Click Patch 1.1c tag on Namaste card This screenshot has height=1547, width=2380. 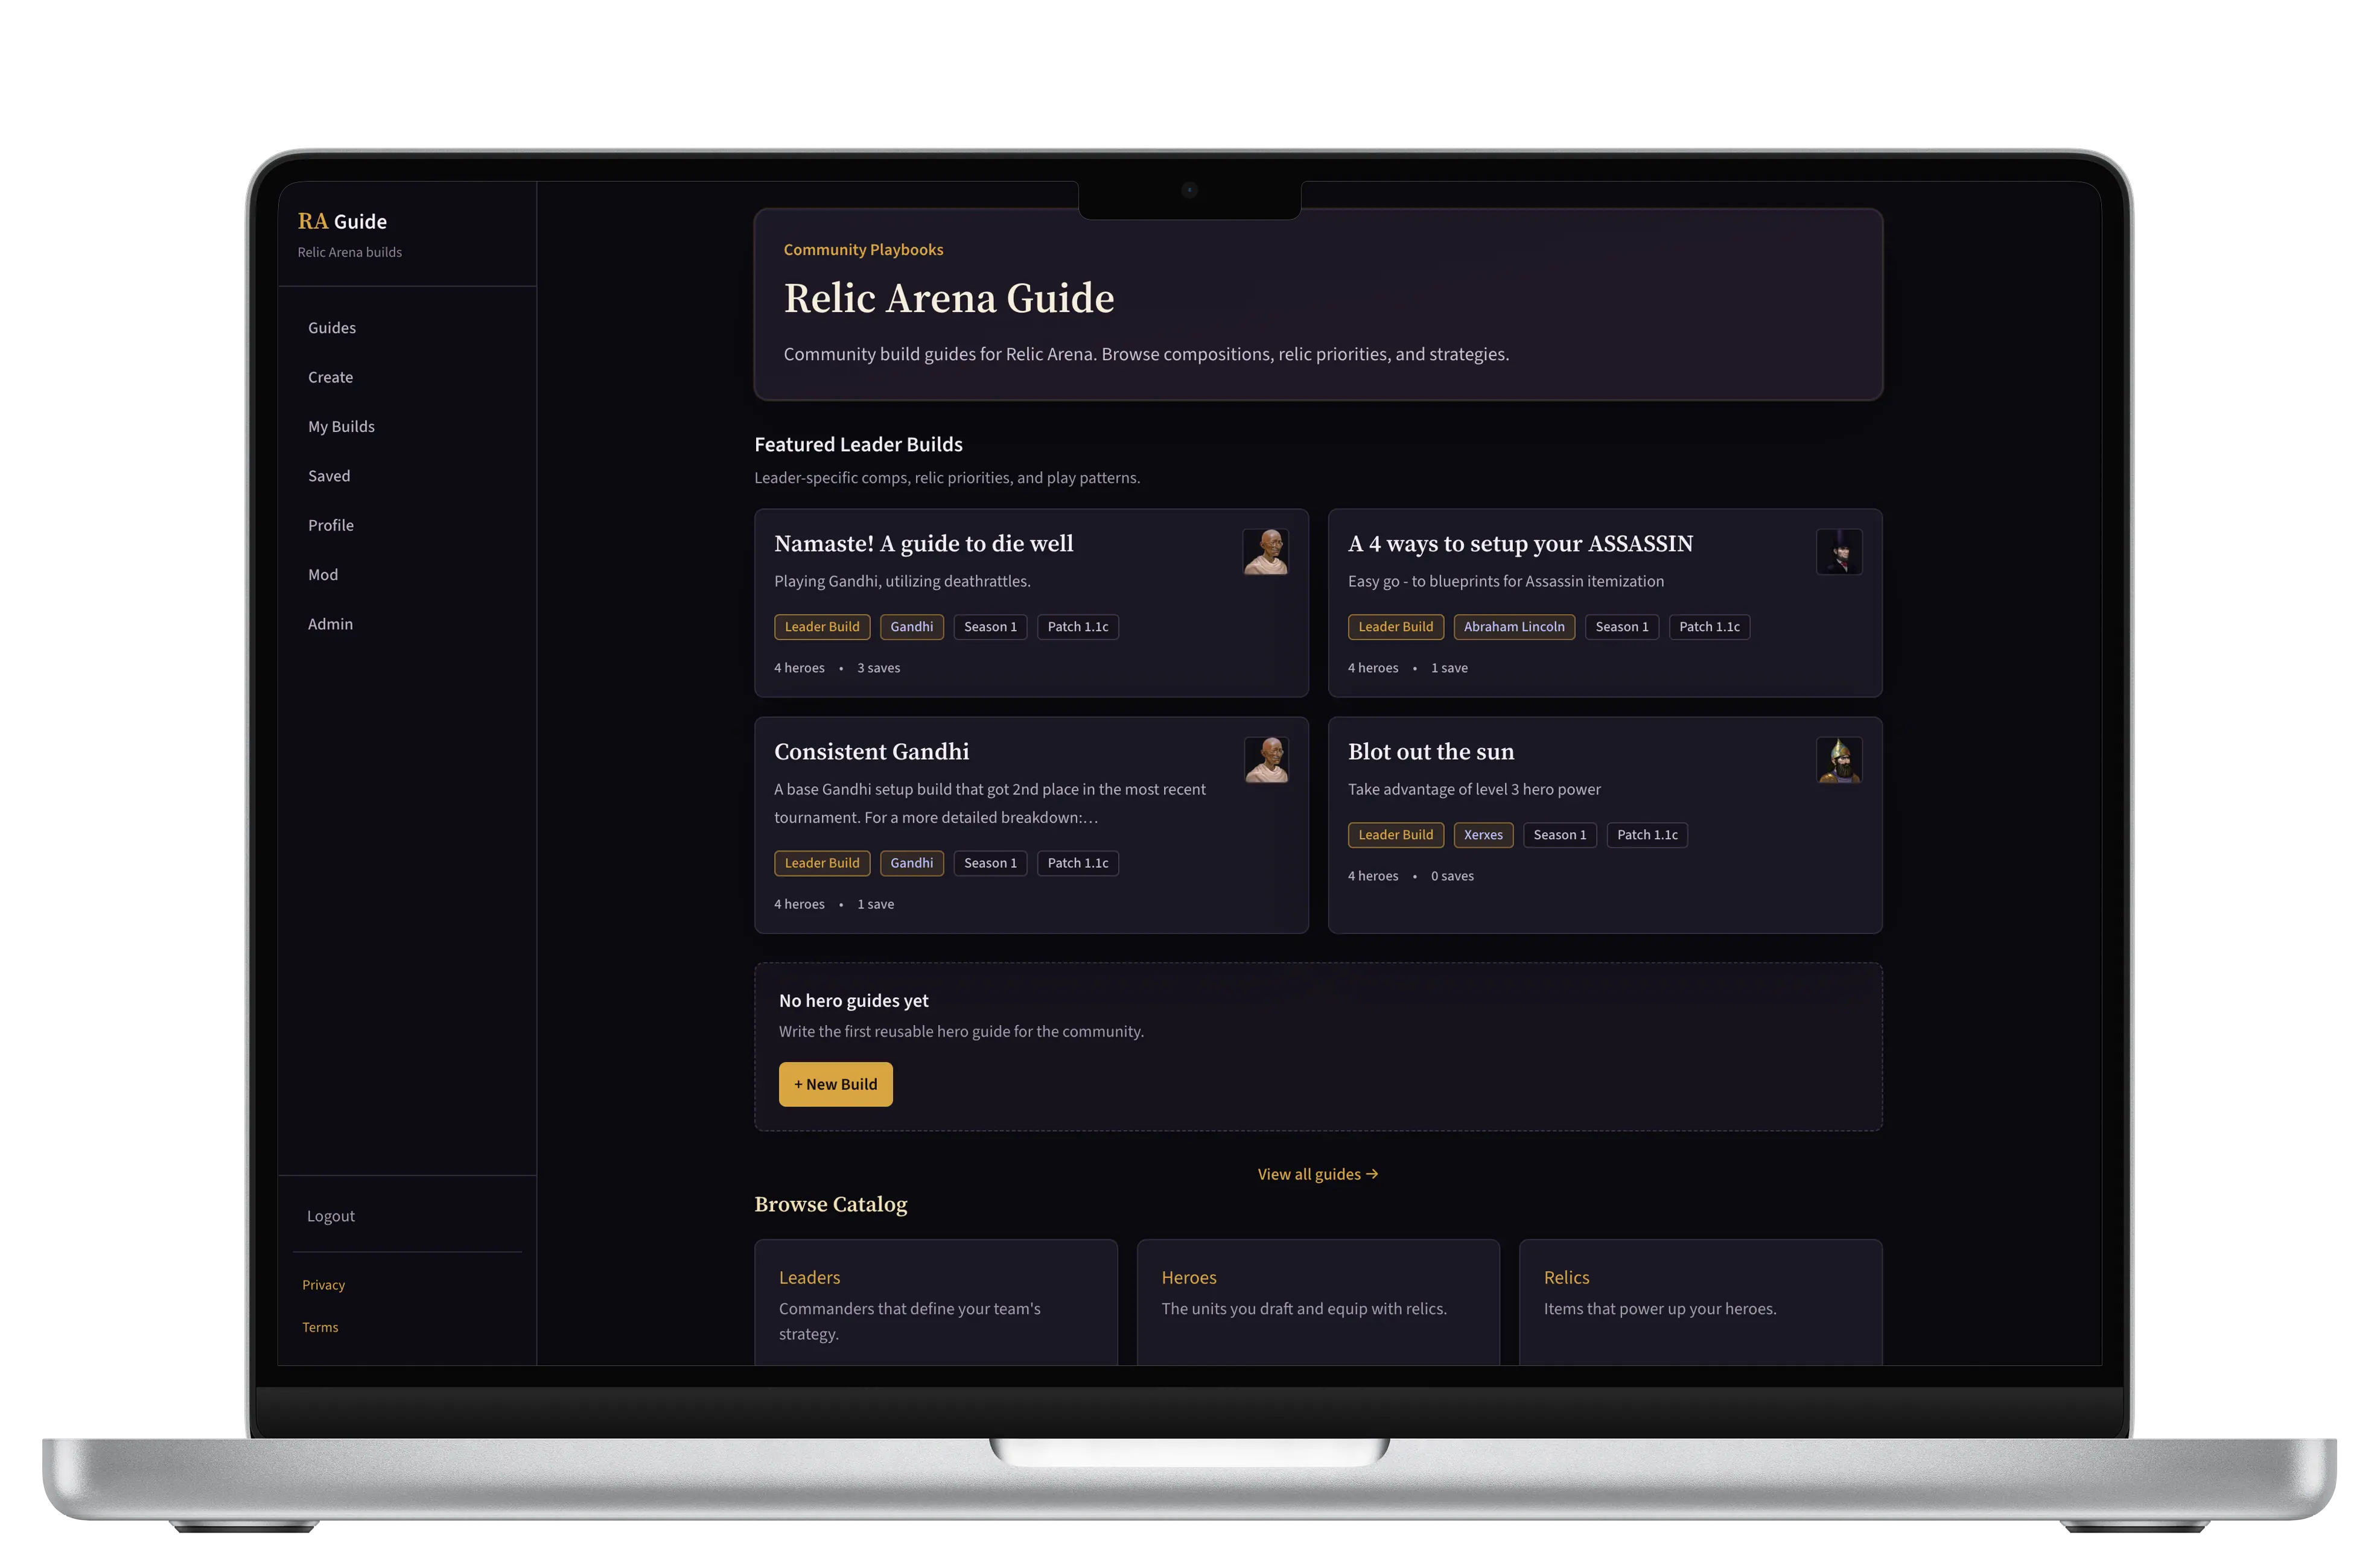(1078, 627)
